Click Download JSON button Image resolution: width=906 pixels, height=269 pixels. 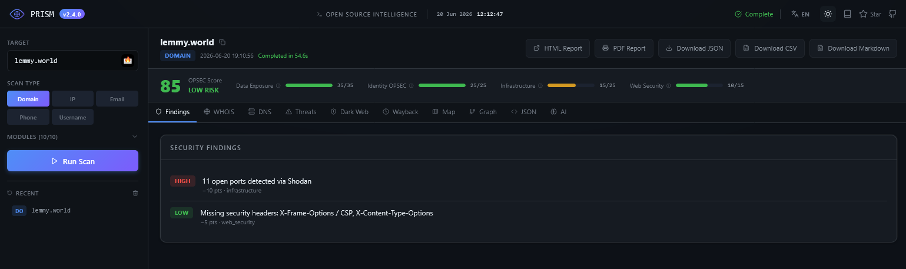[x=695, y=48]
